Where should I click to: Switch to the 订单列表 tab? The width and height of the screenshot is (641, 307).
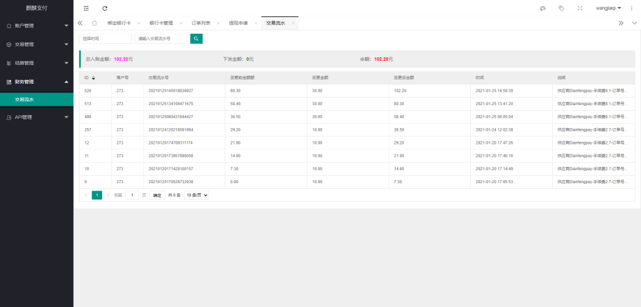pos(201,23)
